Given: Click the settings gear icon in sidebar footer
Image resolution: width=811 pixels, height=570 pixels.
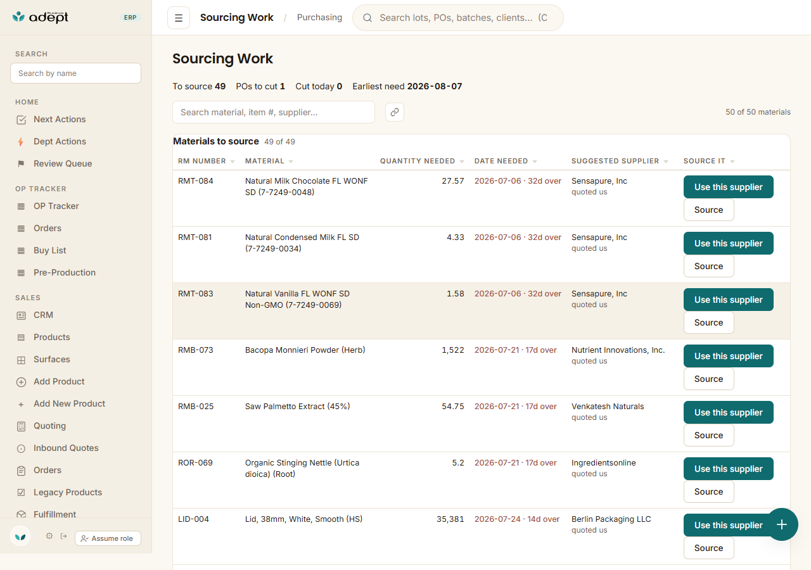Looking at the screenshot, I should click(49, 536).
